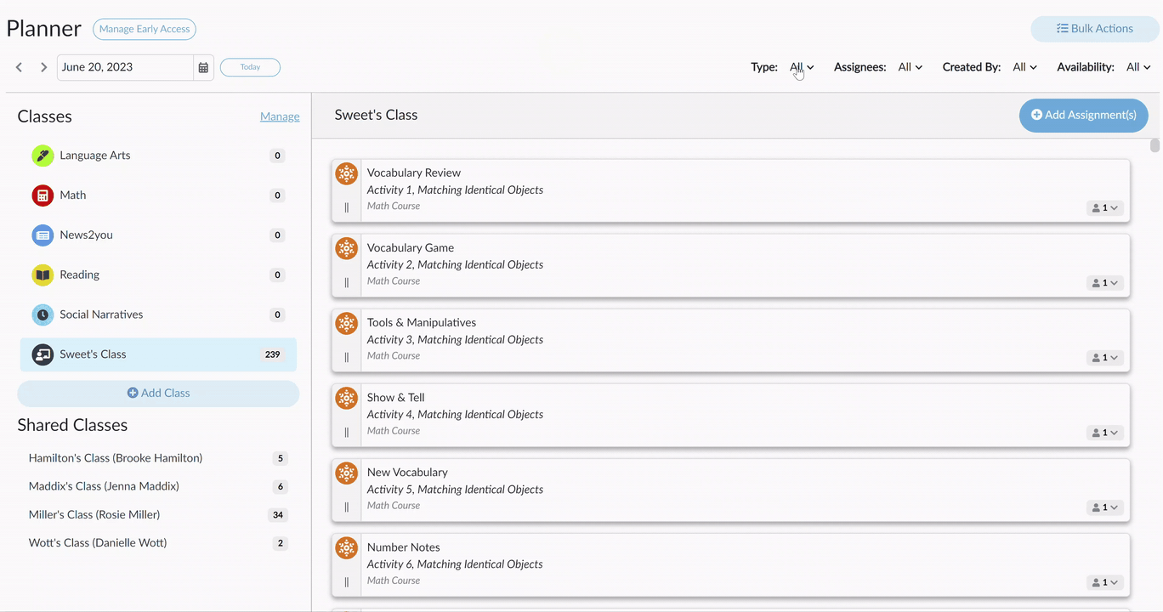Select the Social Narratives clock icon
This screenshot has height=612, width=1163.
coord(43,314)
